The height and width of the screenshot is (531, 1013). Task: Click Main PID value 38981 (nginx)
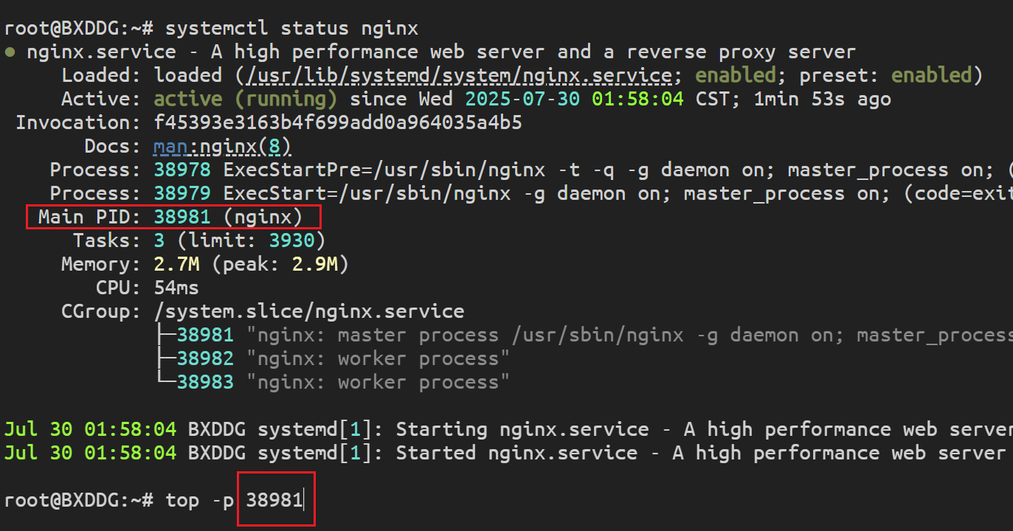click(228, 217)
